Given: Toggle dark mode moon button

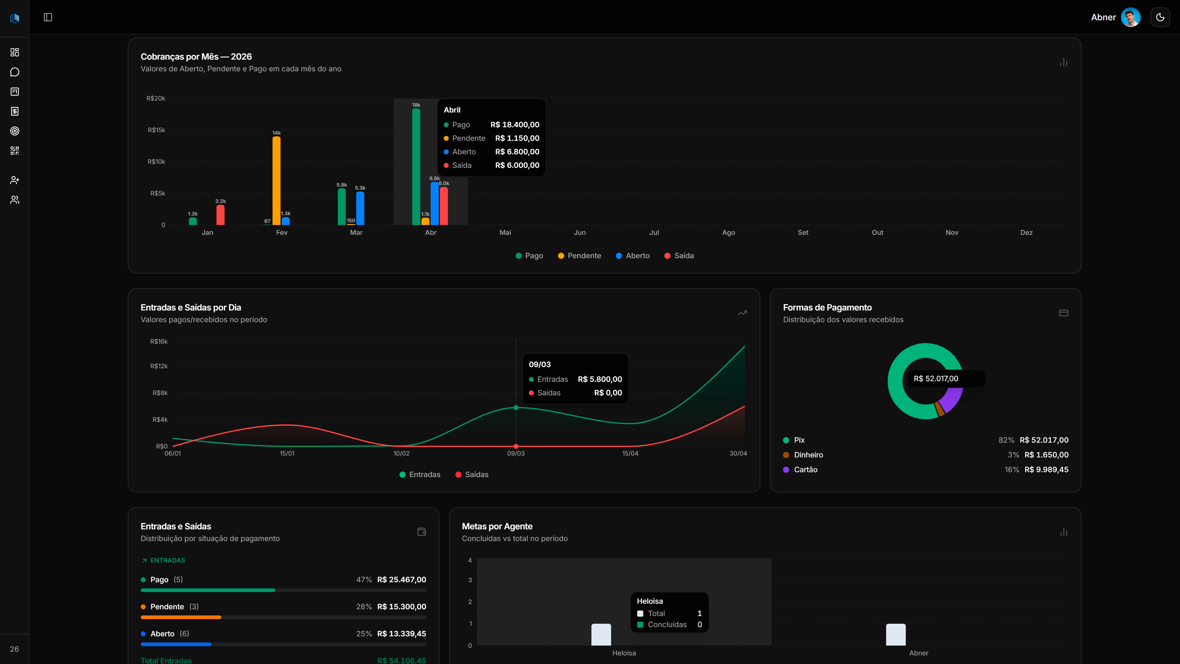Looking at the screenshot, I should click(1160, 18).
